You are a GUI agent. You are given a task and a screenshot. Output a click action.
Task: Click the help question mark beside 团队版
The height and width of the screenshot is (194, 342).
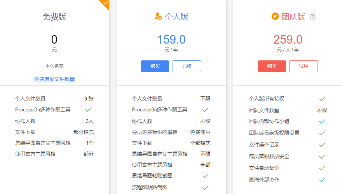click(312, 17)
